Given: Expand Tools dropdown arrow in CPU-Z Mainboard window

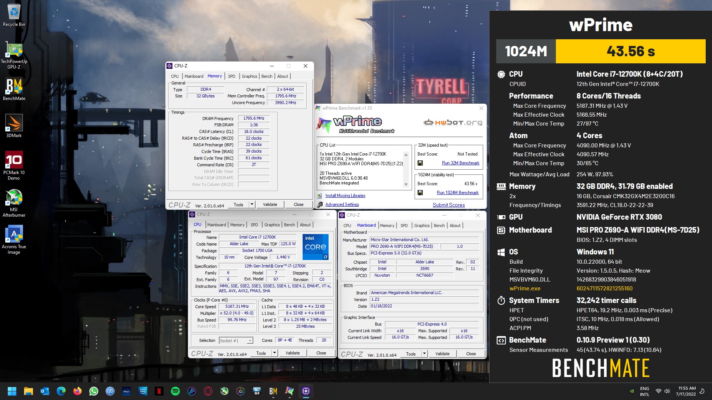Looking at the screenshot, I should pos(424,354).
